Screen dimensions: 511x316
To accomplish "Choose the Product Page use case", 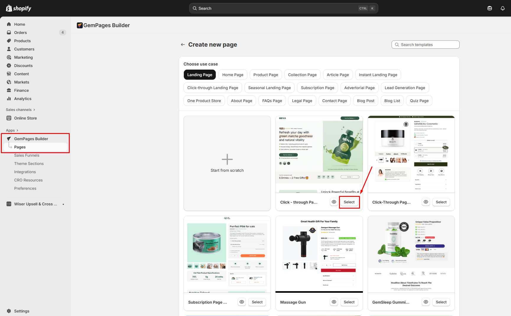I will pos(265,75).
